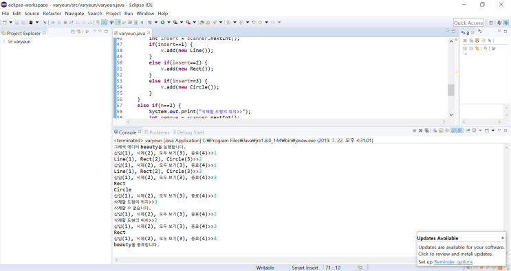The width and height of the screenshot is (511, 271).
Task: Open the Project menu
Action: 113,13
